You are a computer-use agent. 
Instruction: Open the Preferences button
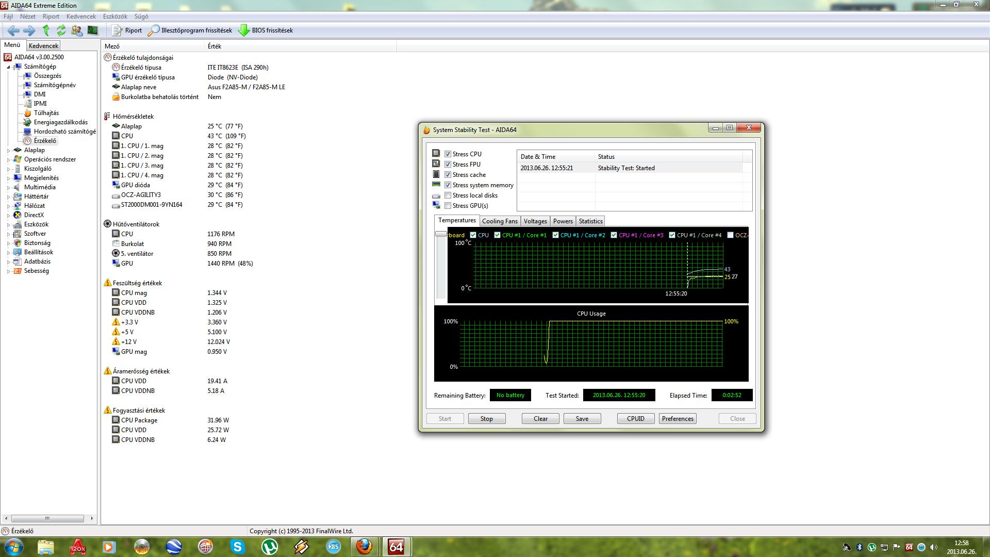(x=678, y=419)
